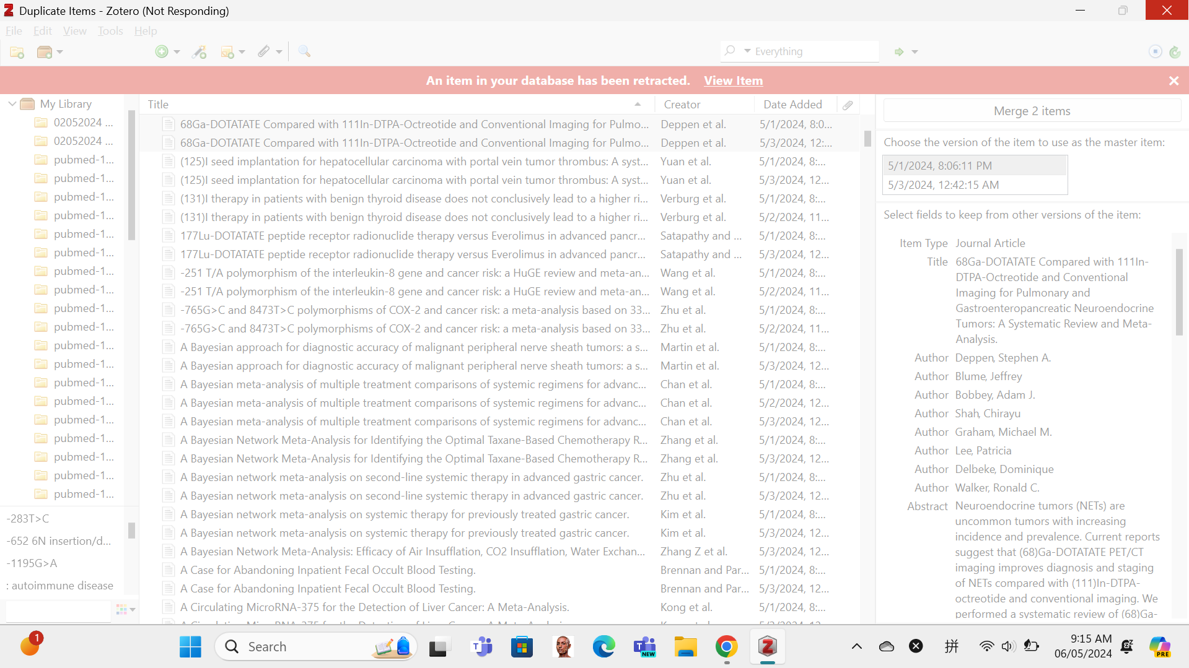Click Add Item by Identifier wand icon

pyautogui.click(x=200, y=52)
